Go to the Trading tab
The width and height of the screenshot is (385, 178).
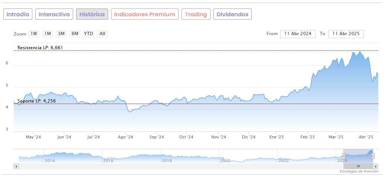point(196,14)
